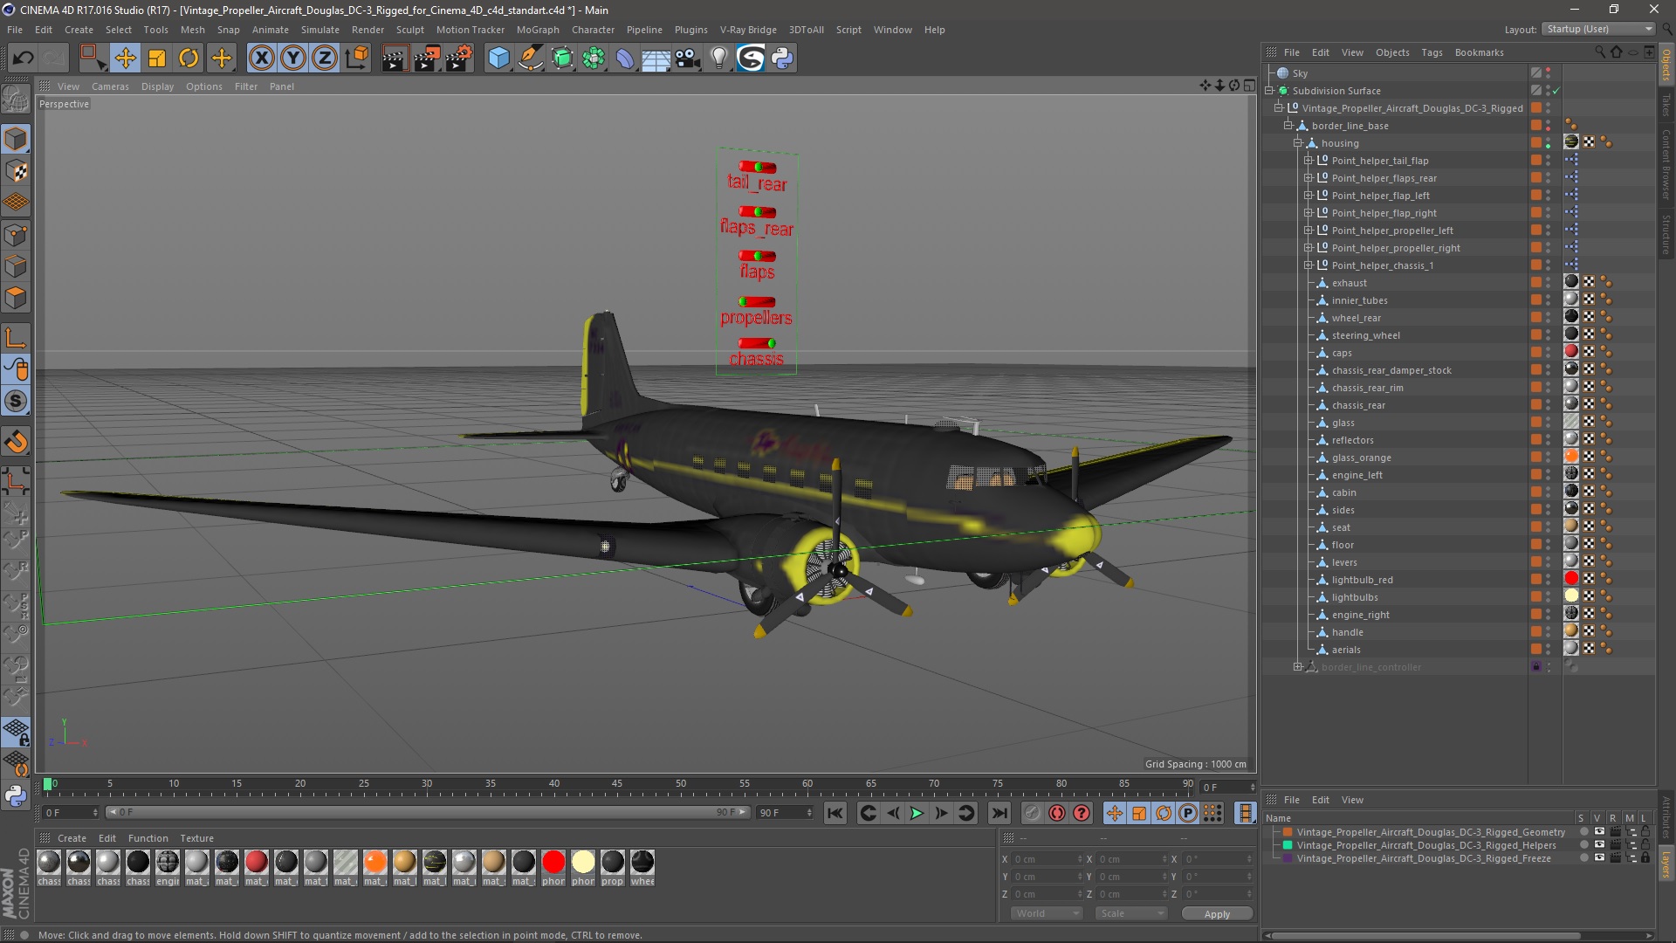Open World coordinate dropdown
The image size is (1676, 943).
pyautogui.click(x=1047, y=913)
